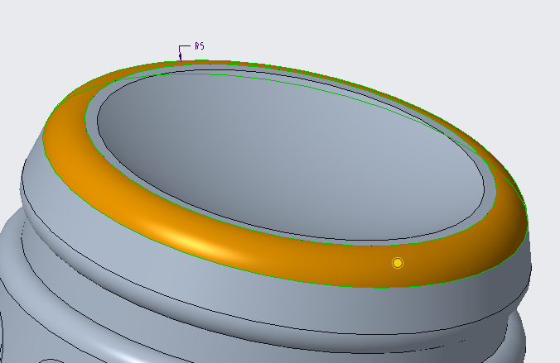This screenshot has width=560, height=363.
Task: Click the yellow round drag handle
Action: click(398, 263)
